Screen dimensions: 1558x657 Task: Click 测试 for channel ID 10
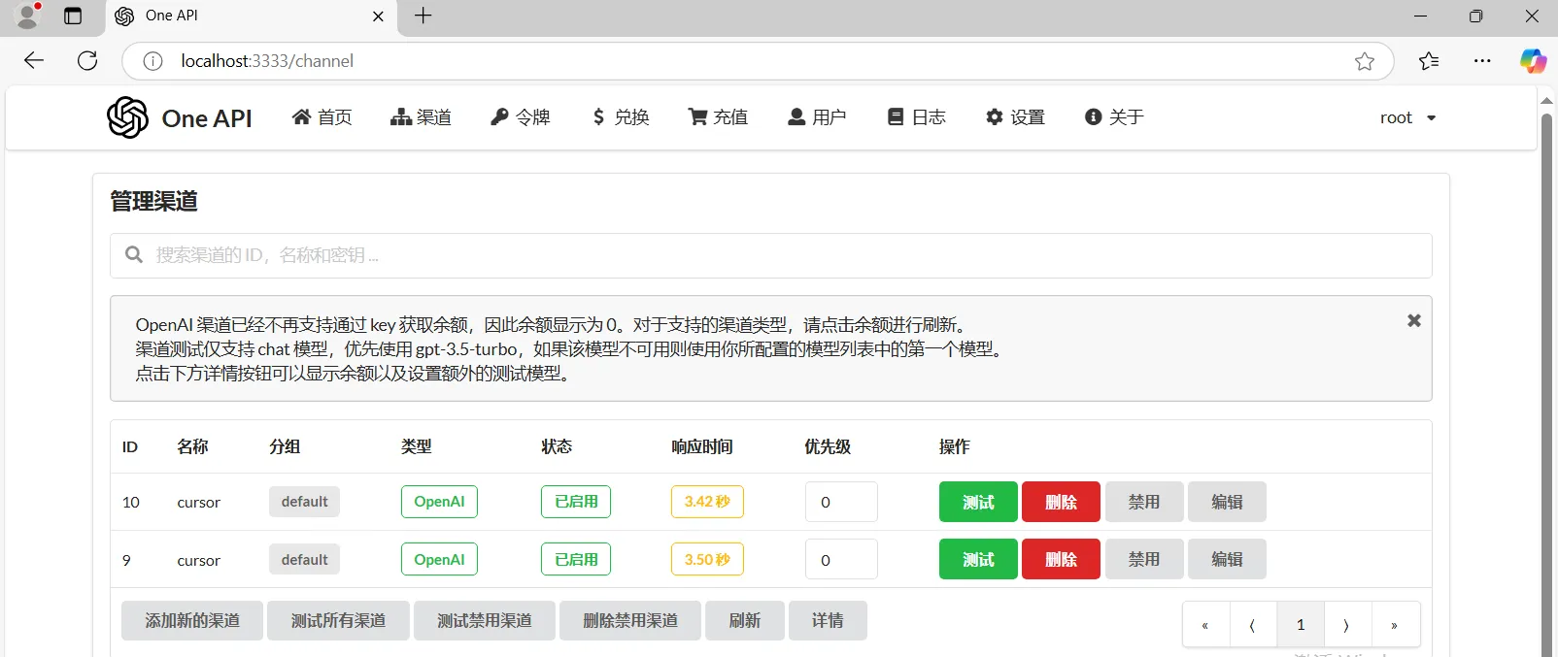point(978,502)
